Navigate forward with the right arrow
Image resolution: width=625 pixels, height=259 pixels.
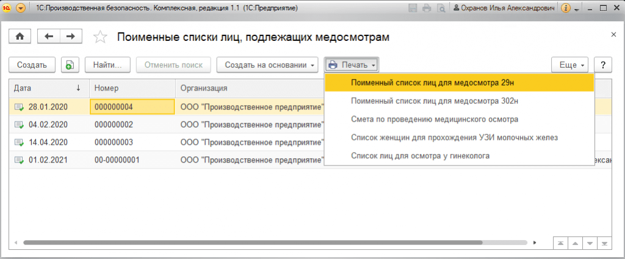[x=71, y=36]
